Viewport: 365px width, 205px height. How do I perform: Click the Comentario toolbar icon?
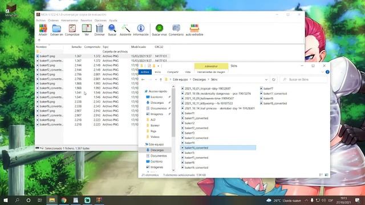click(176, 30)
